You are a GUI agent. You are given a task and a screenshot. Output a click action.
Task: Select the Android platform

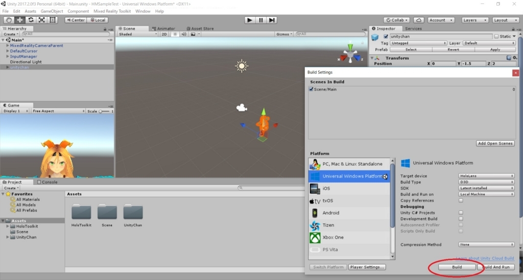pyautogui.click(x=349, y=213)
